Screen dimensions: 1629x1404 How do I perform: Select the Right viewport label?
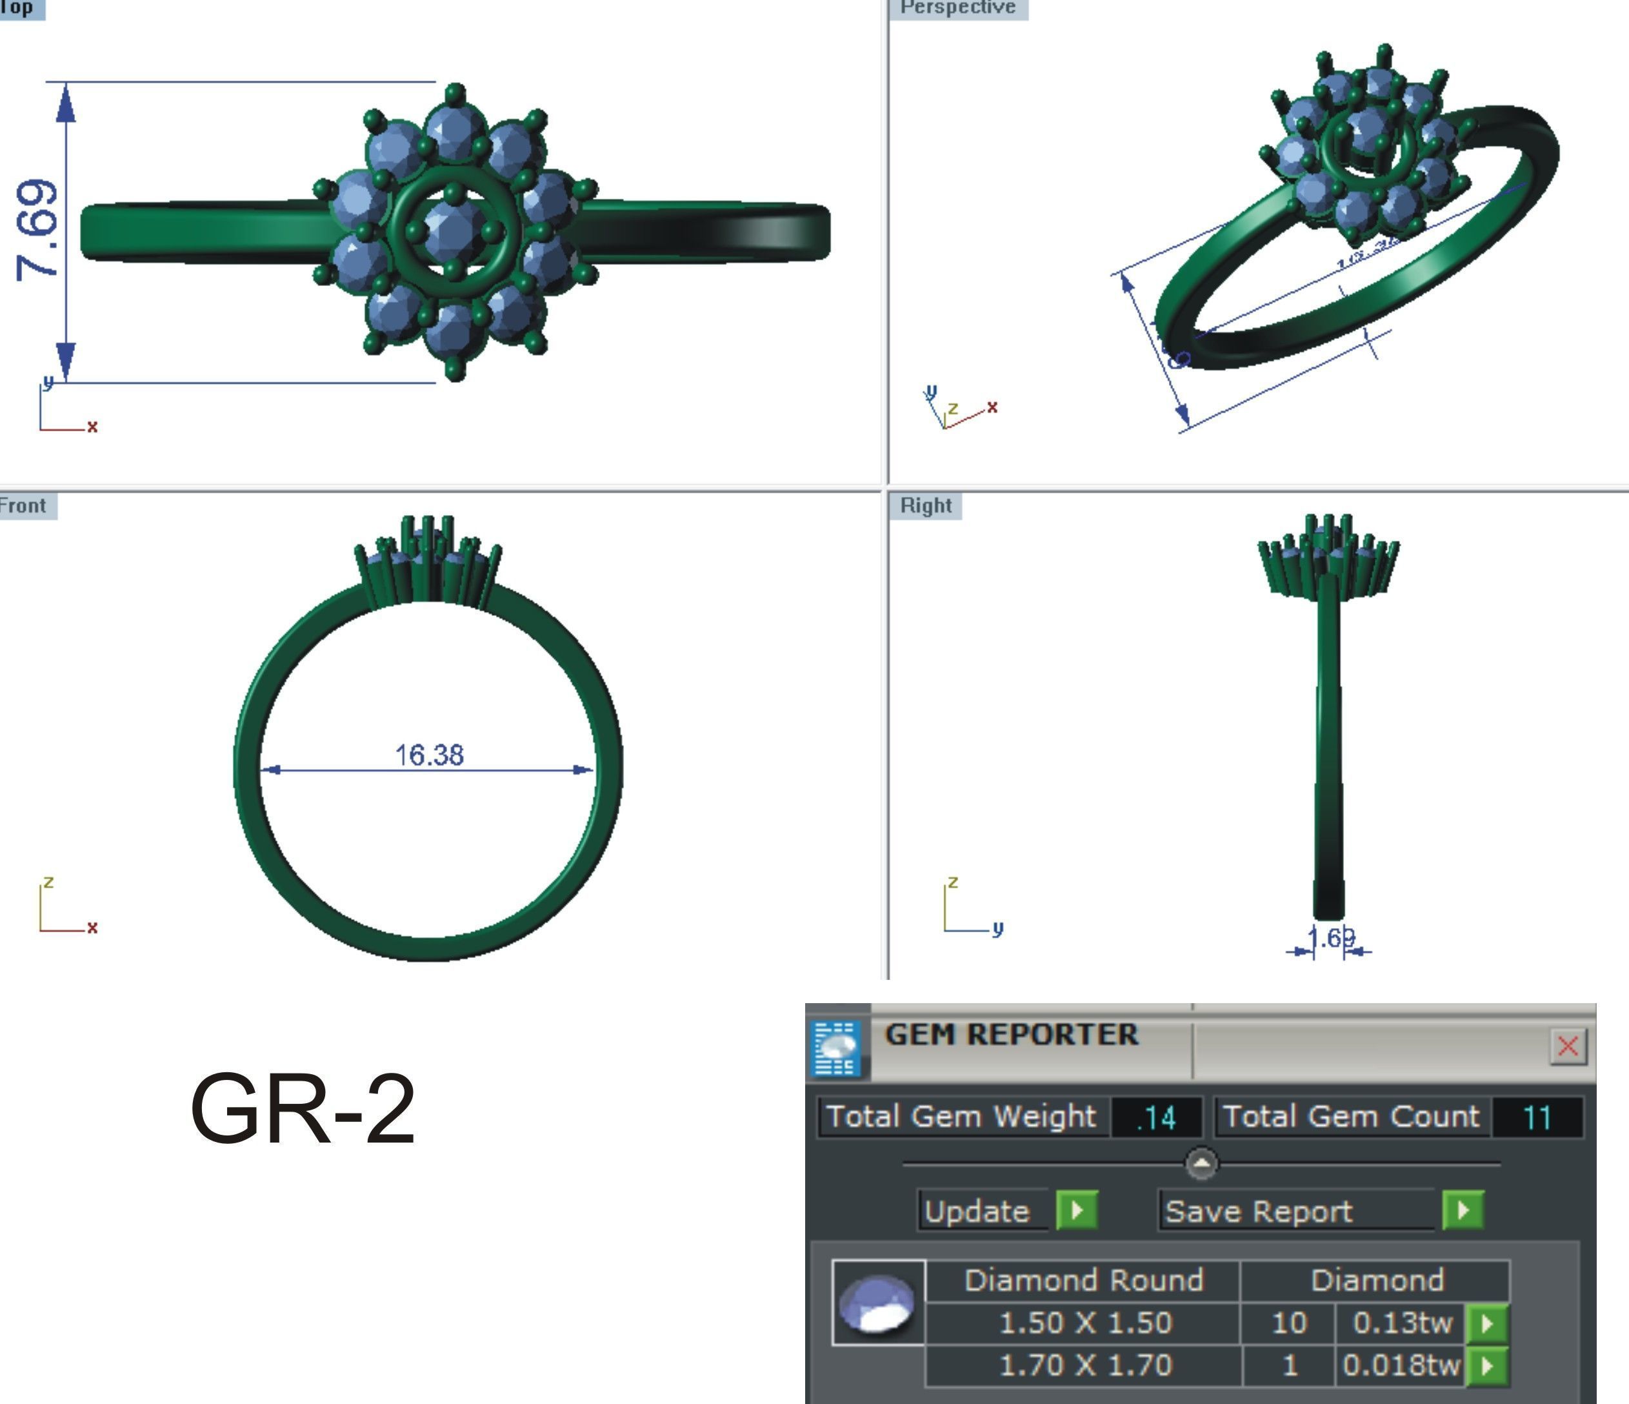[925, 505]
